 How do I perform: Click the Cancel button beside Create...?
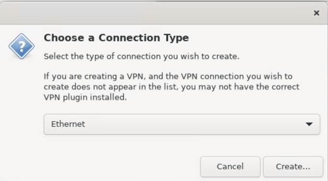[230, 167]
